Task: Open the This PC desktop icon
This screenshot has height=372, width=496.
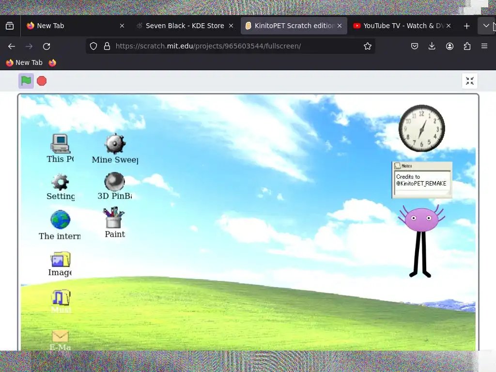Action: click(x=61, y=148)
